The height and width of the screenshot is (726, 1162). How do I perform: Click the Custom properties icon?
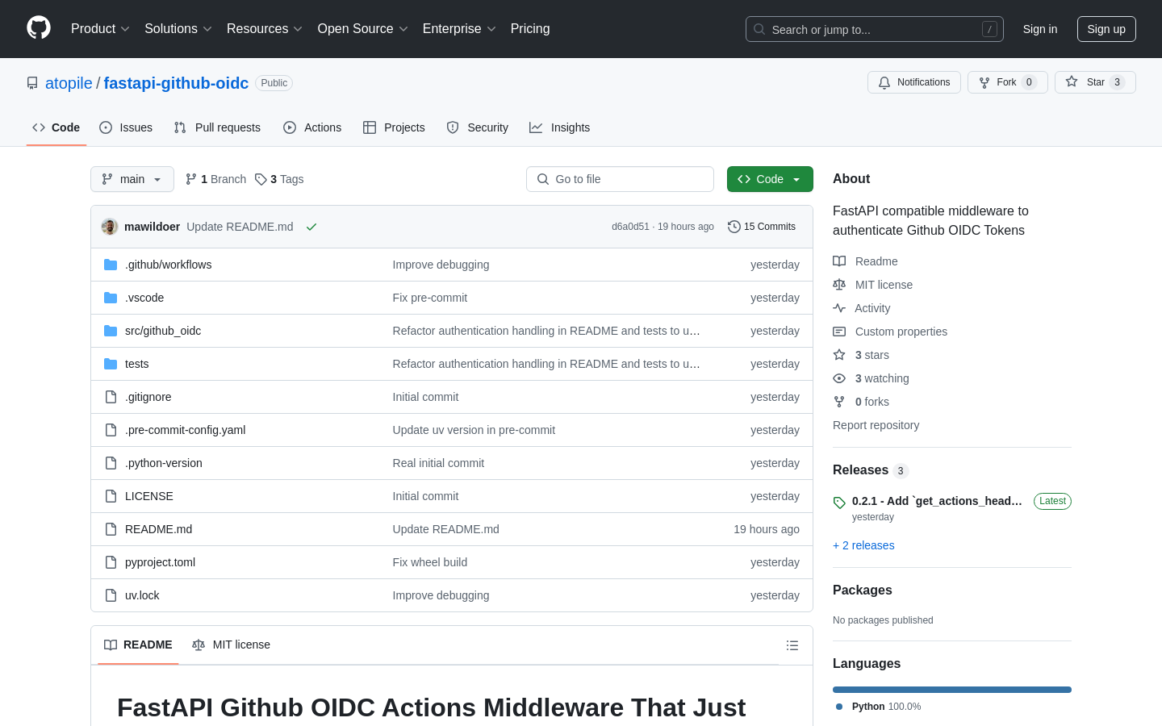coord(839,332)
